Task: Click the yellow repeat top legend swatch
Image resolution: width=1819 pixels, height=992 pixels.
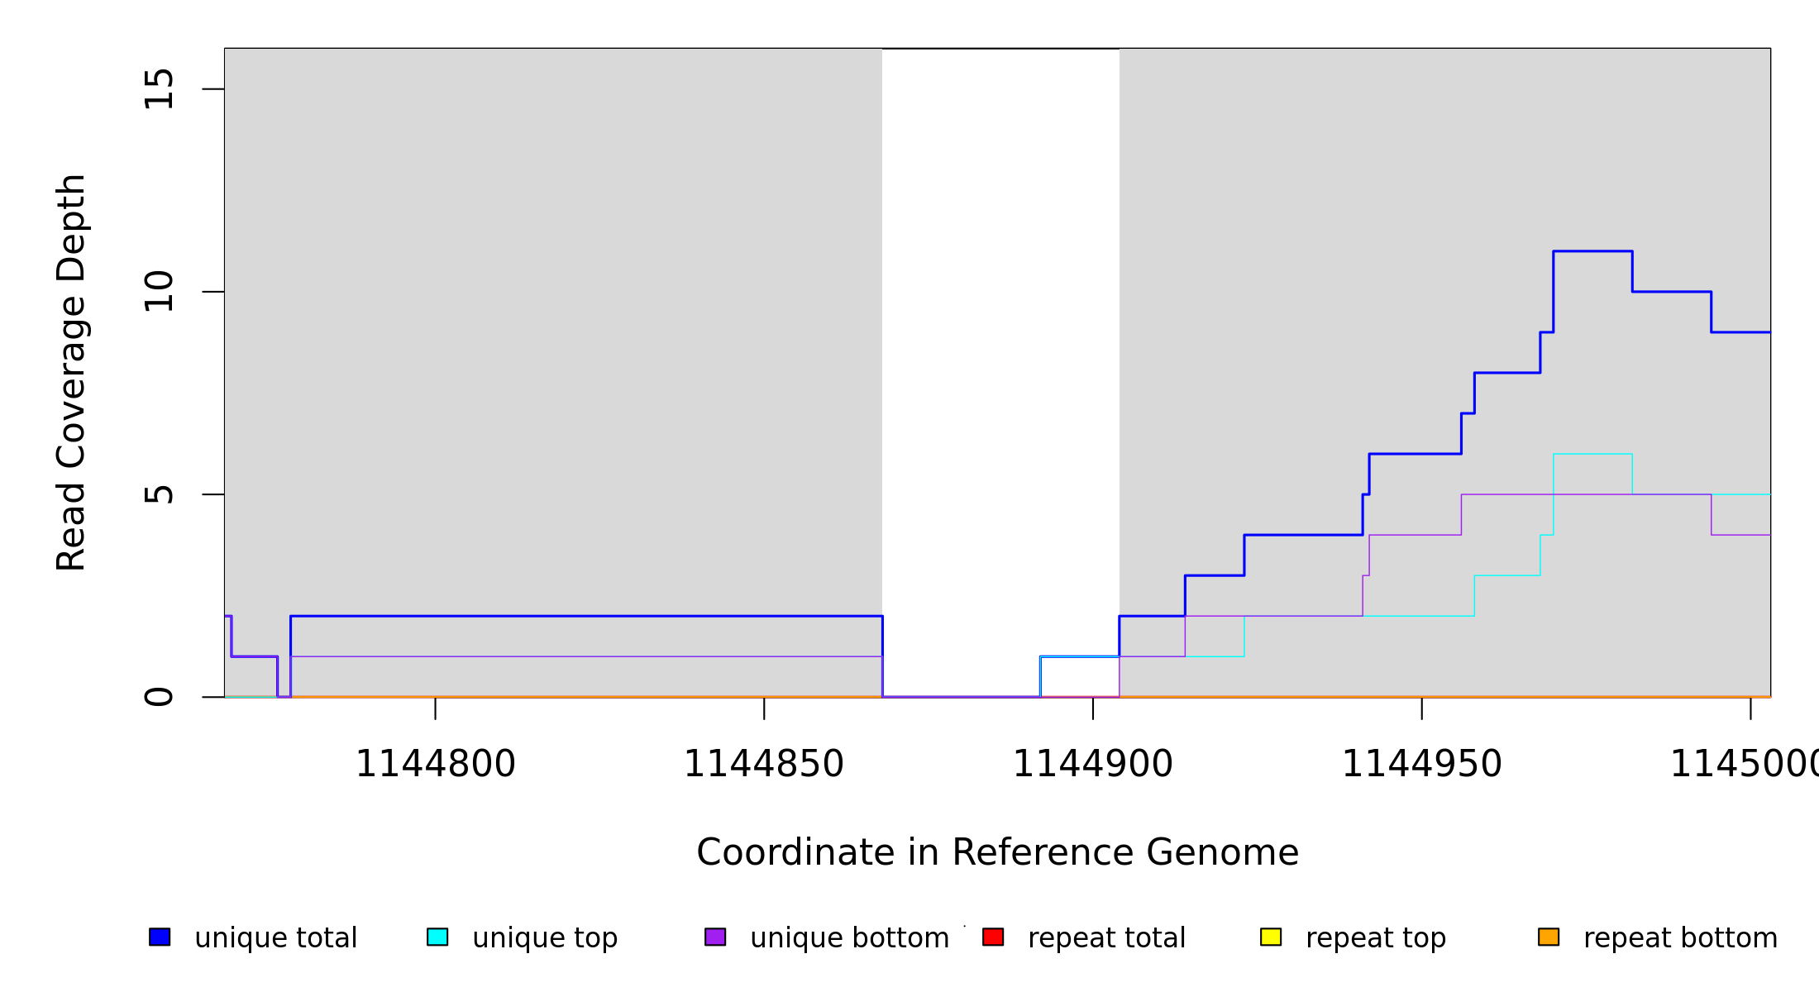Action: (x=1271, y=937)
